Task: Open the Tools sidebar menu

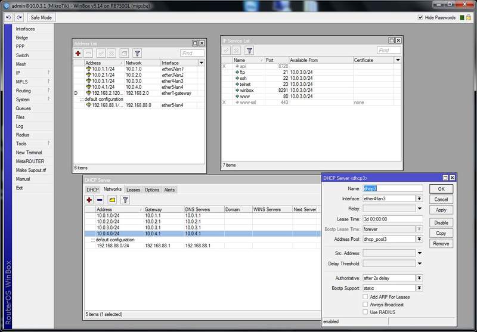Action: 33,144
